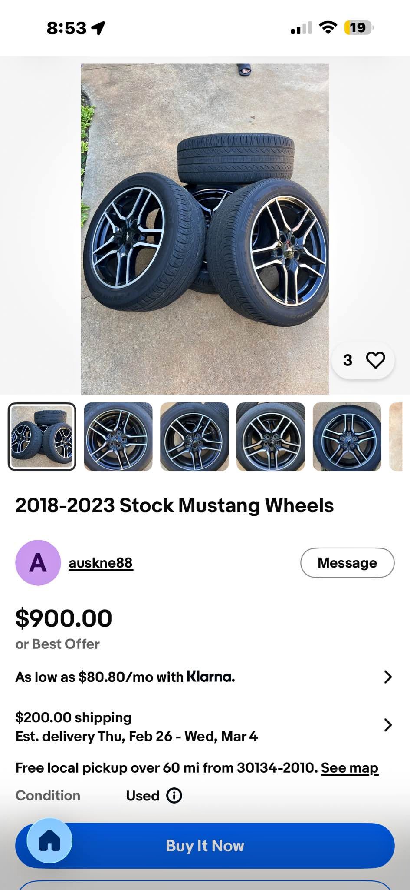The image size is (410, 890).
Task: Tap the Wi-Fi status icon
Action: coord(328,28)
